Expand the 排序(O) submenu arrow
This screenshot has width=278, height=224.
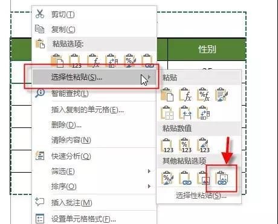[149, 187]
